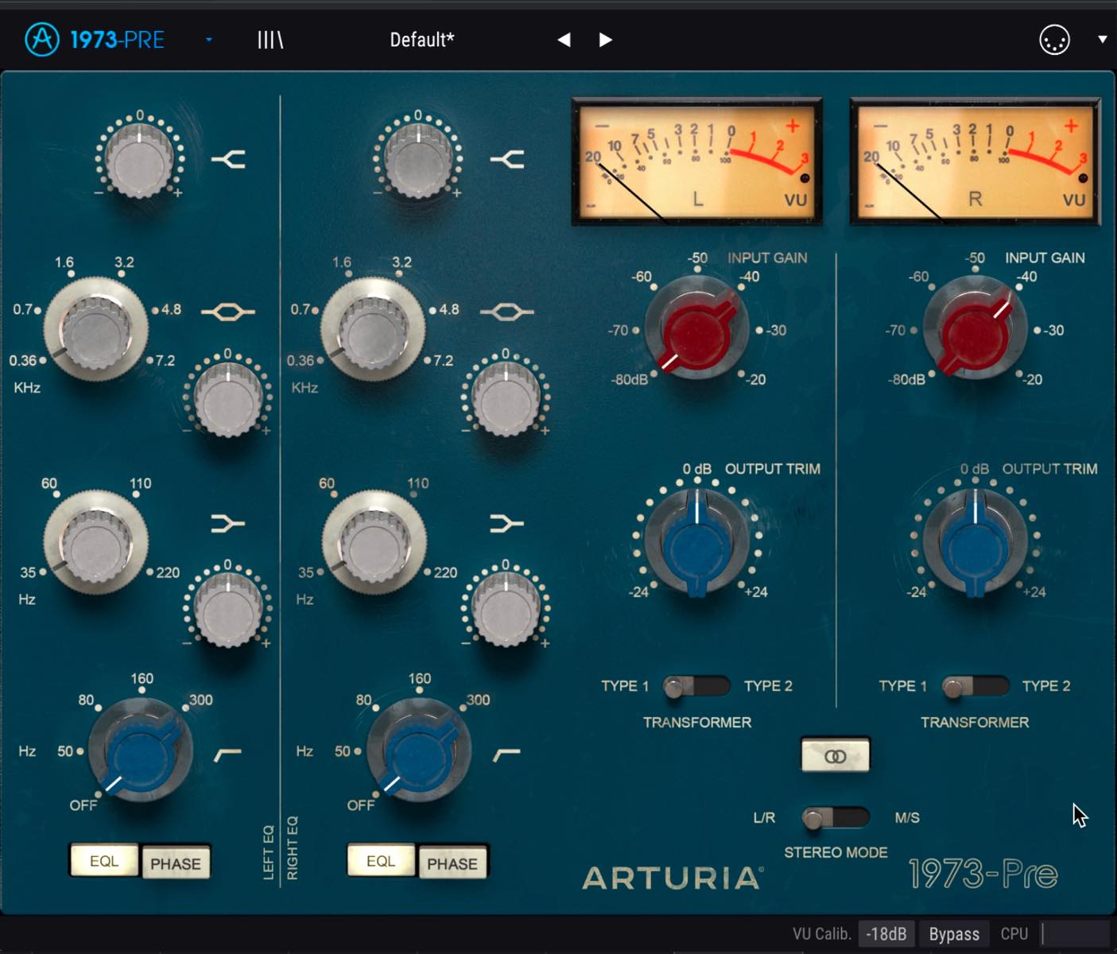Click right high-pass filter icon
The image size is (1117, 954).
pyautogui.click(x=506, y=754)
